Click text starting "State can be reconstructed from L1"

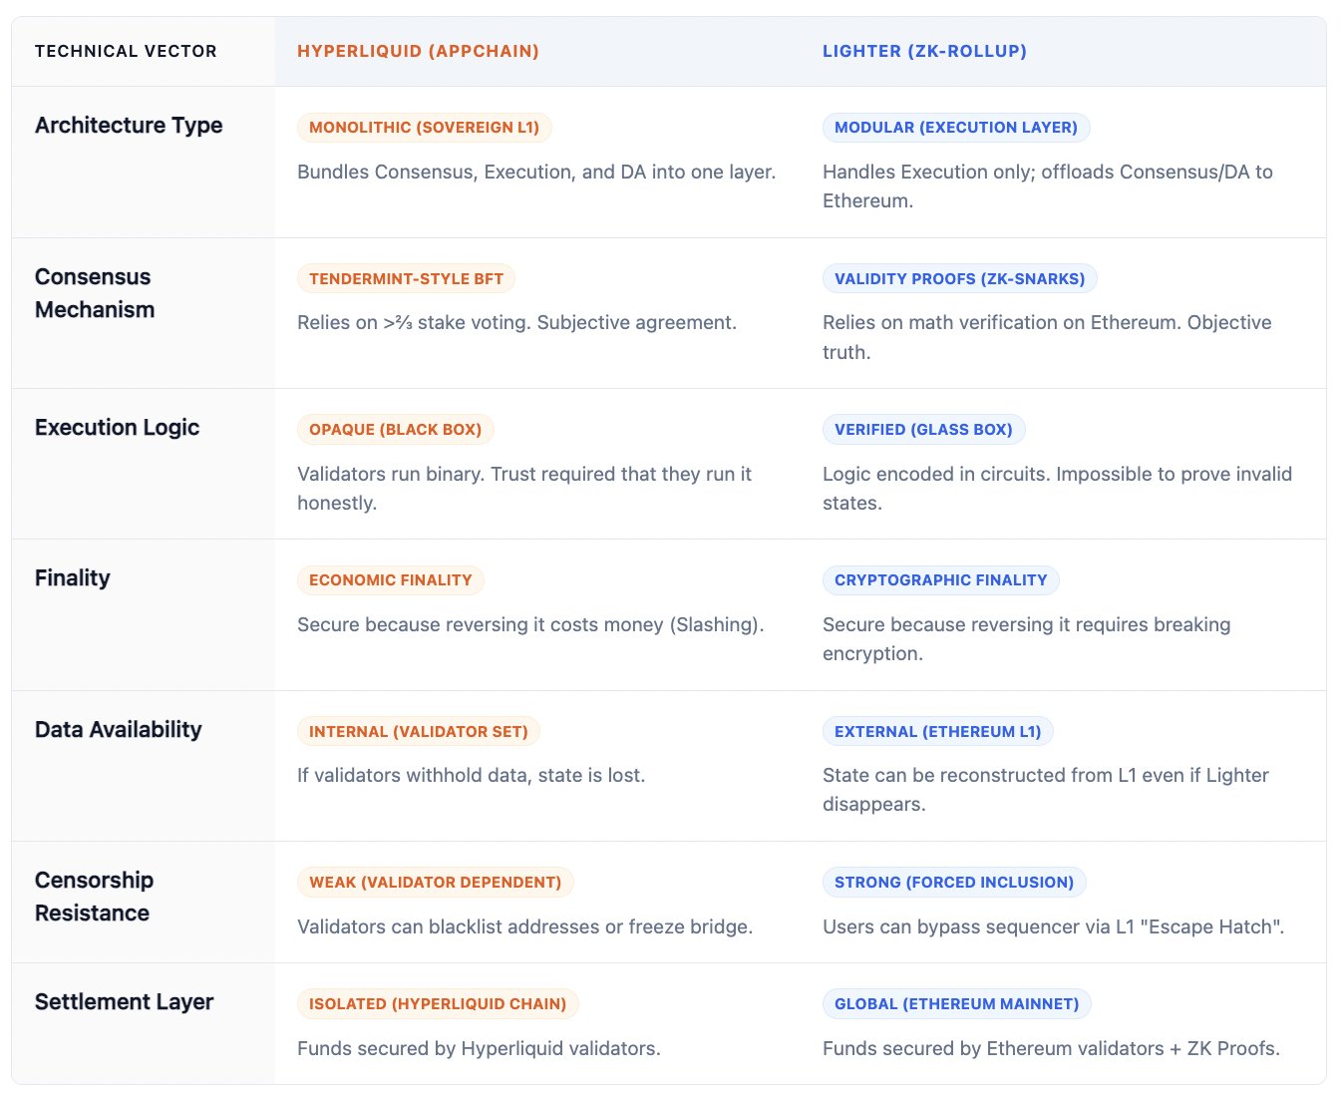coord(1046,790)
